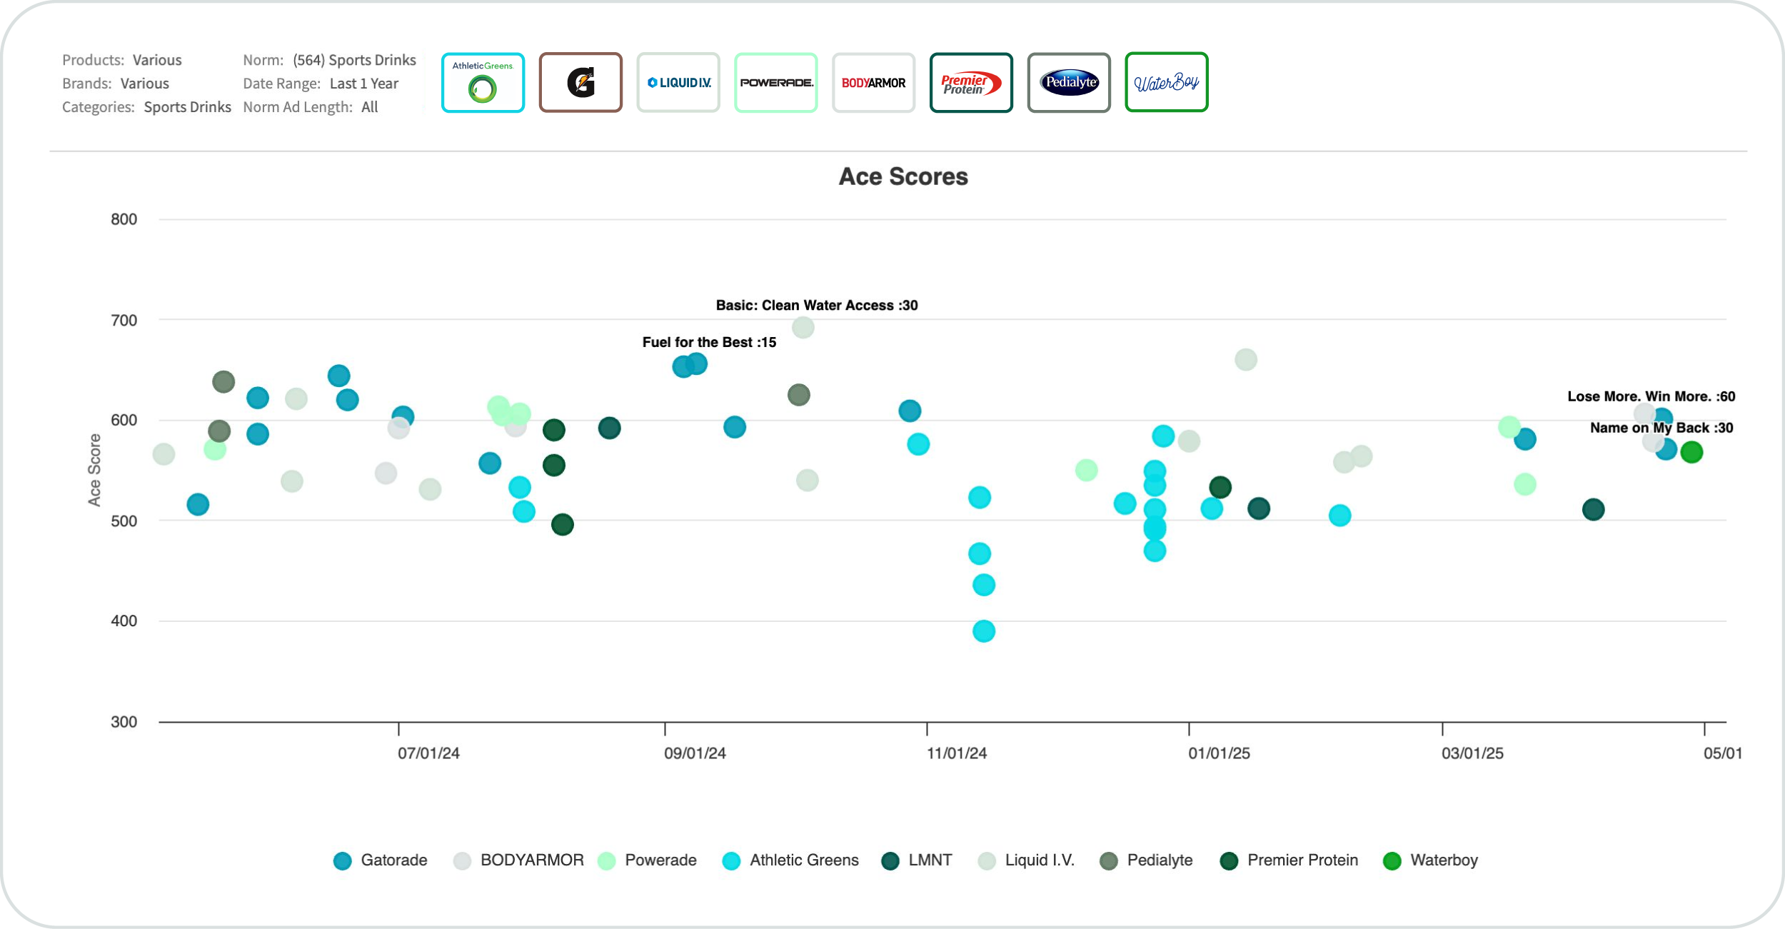
Task: Toggle the Premier Protein legend entry
Action: [1289, 860]
